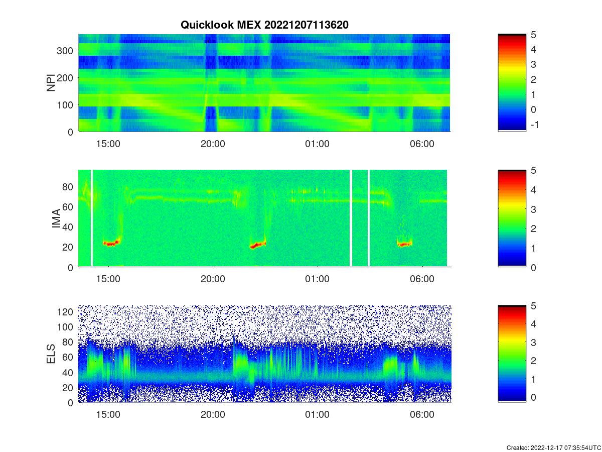Click the '5' label on IMA color bar
The height and width of the screenshot is (452, 602).
click(533, 171)
